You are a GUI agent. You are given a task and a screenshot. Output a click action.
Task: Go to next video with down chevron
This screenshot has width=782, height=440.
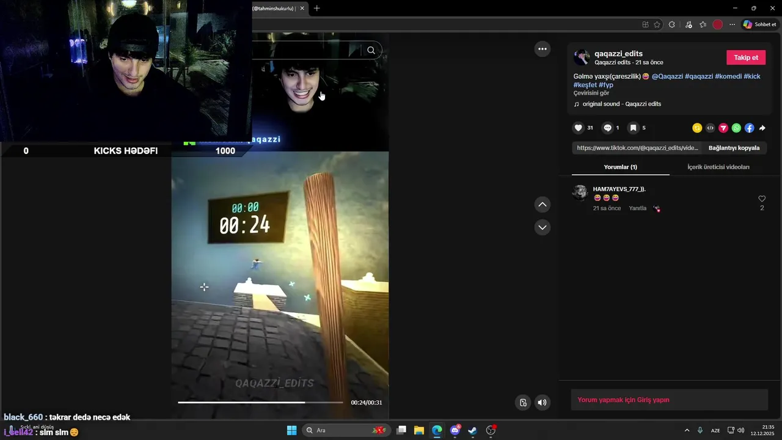(543, 227)
